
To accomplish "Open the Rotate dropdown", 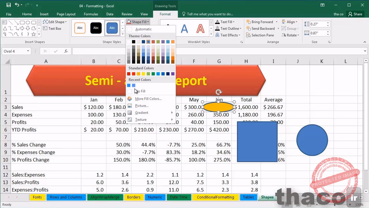I will click(291, 35).
